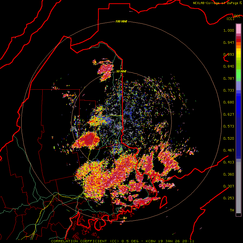Click the gray segment of the color bar
Screen dimensions: 243x243
238,188
